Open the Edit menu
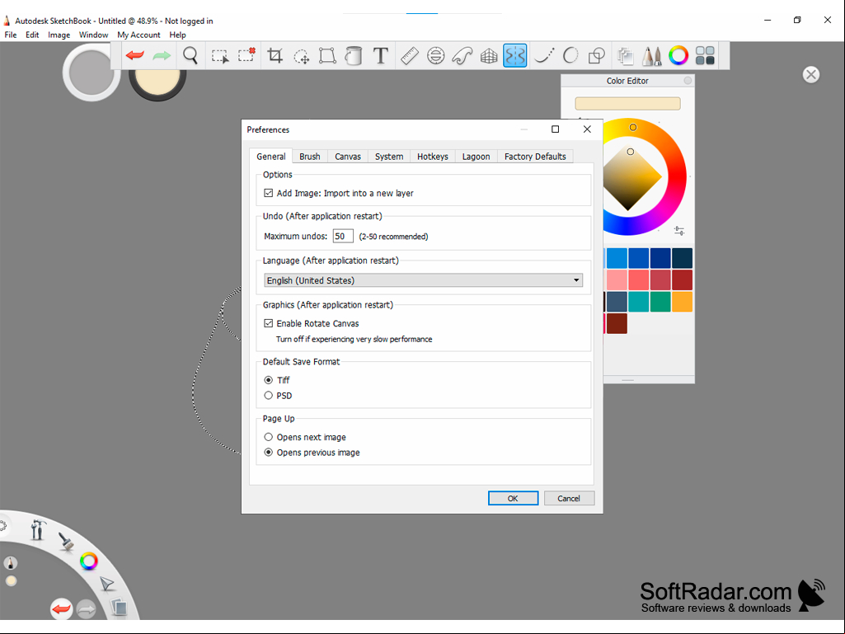Screen dimensions: 845x634 [x=32, y=35]
